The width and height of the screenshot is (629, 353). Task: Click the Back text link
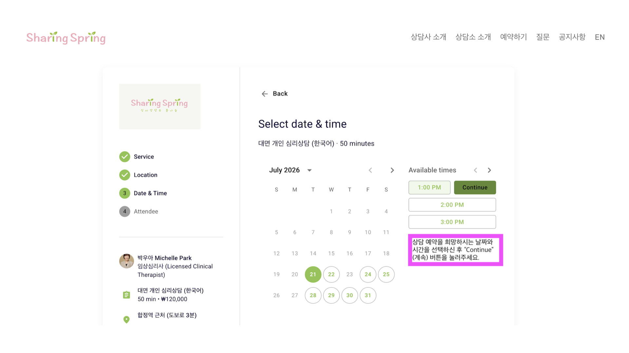pos(280,94)
